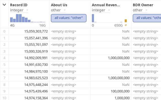The height and width of the screenshot is (100, 161).
Task: Select Record ID cell 15,059,303,772
Action: click(36, 31)
